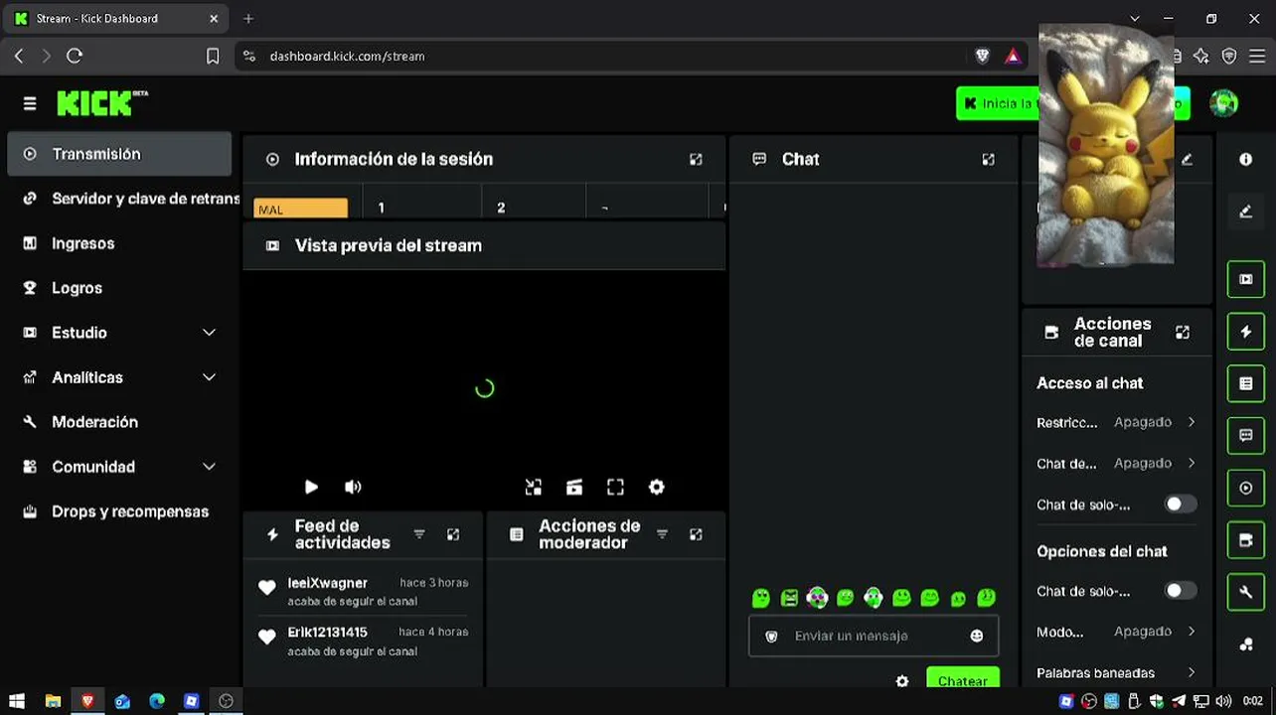1276x715 pixels.
Task: Open the Restricc... chat access setting
Action: [1116, 422]
